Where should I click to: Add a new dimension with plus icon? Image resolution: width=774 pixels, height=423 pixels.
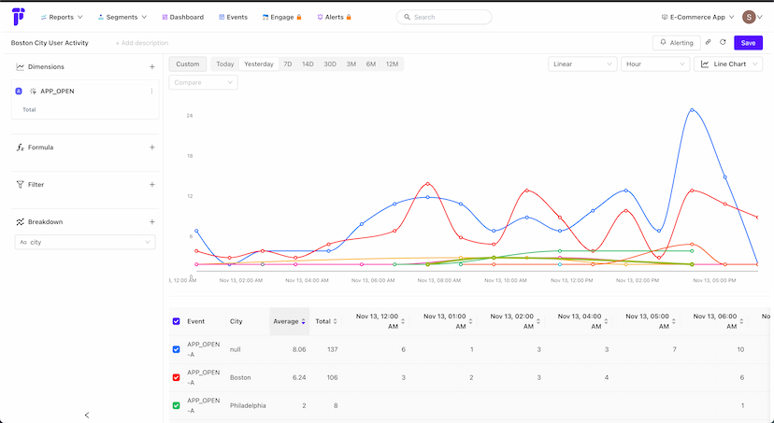152,66
